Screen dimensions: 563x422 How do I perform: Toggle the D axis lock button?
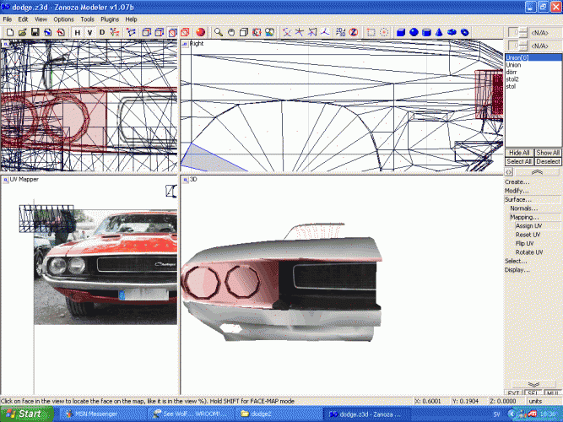[x=102, y=32]
